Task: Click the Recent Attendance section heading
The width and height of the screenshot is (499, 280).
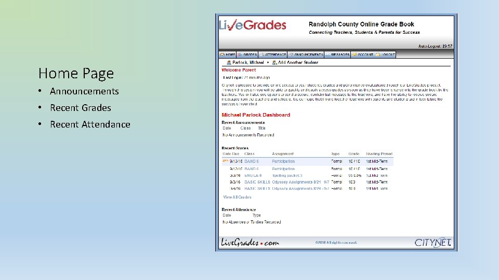Action: [239, 209]
